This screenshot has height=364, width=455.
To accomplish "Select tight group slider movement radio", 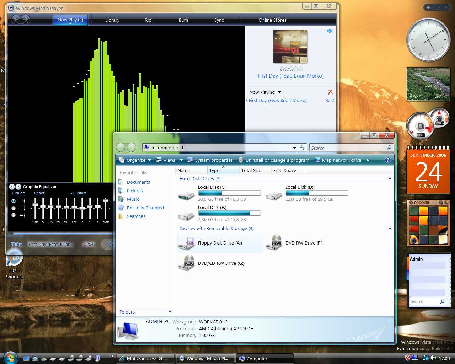I will [14, 215].
